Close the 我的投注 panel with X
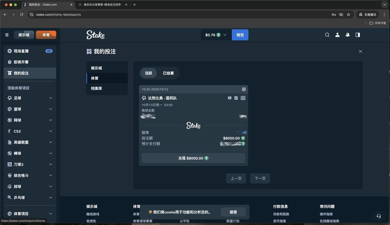390x225 pixels. coord(360,51)
